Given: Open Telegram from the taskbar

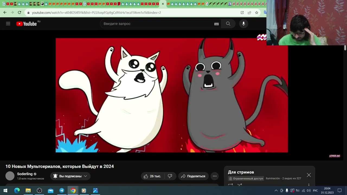Looking at the screenshot, I should click(x=62, y=190).
